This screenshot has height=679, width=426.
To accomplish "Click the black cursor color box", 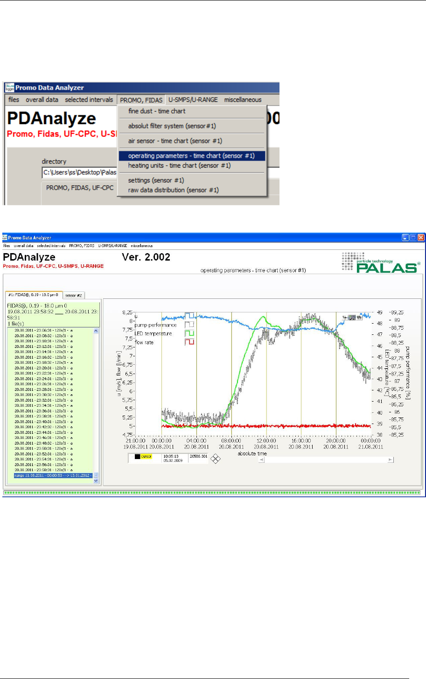I will click(x=137, y=457).
